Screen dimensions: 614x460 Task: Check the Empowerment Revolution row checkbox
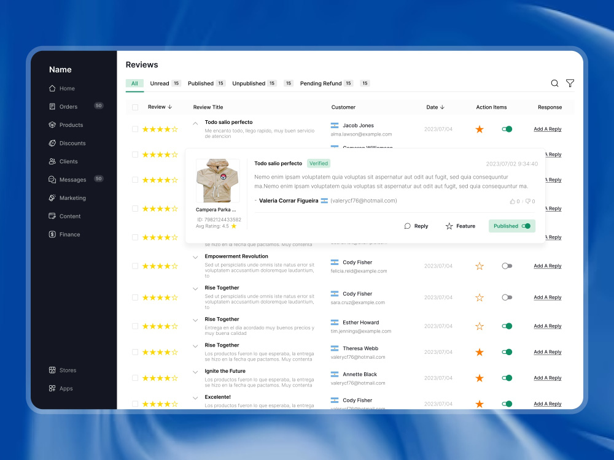tap(135, 266)
